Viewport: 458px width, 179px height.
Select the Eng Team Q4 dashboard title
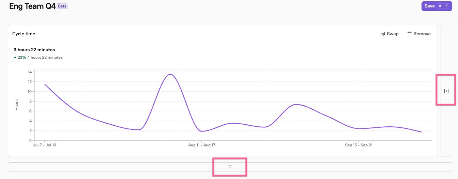32,6
